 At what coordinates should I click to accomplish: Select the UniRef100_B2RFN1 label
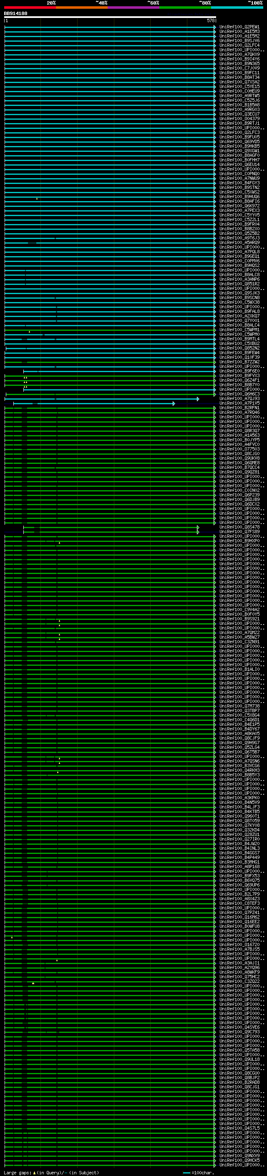point(239,408)
